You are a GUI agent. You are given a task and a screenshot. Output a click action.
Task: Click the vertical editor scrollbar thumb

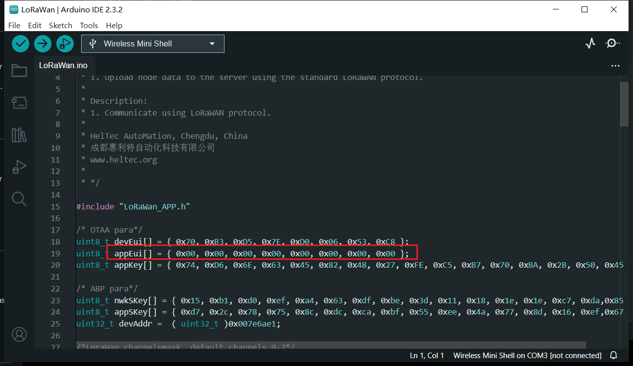click(625, 104)
